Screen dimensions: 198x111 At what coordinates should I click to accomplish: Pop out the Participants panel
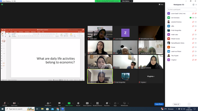[x=193, y=5]
